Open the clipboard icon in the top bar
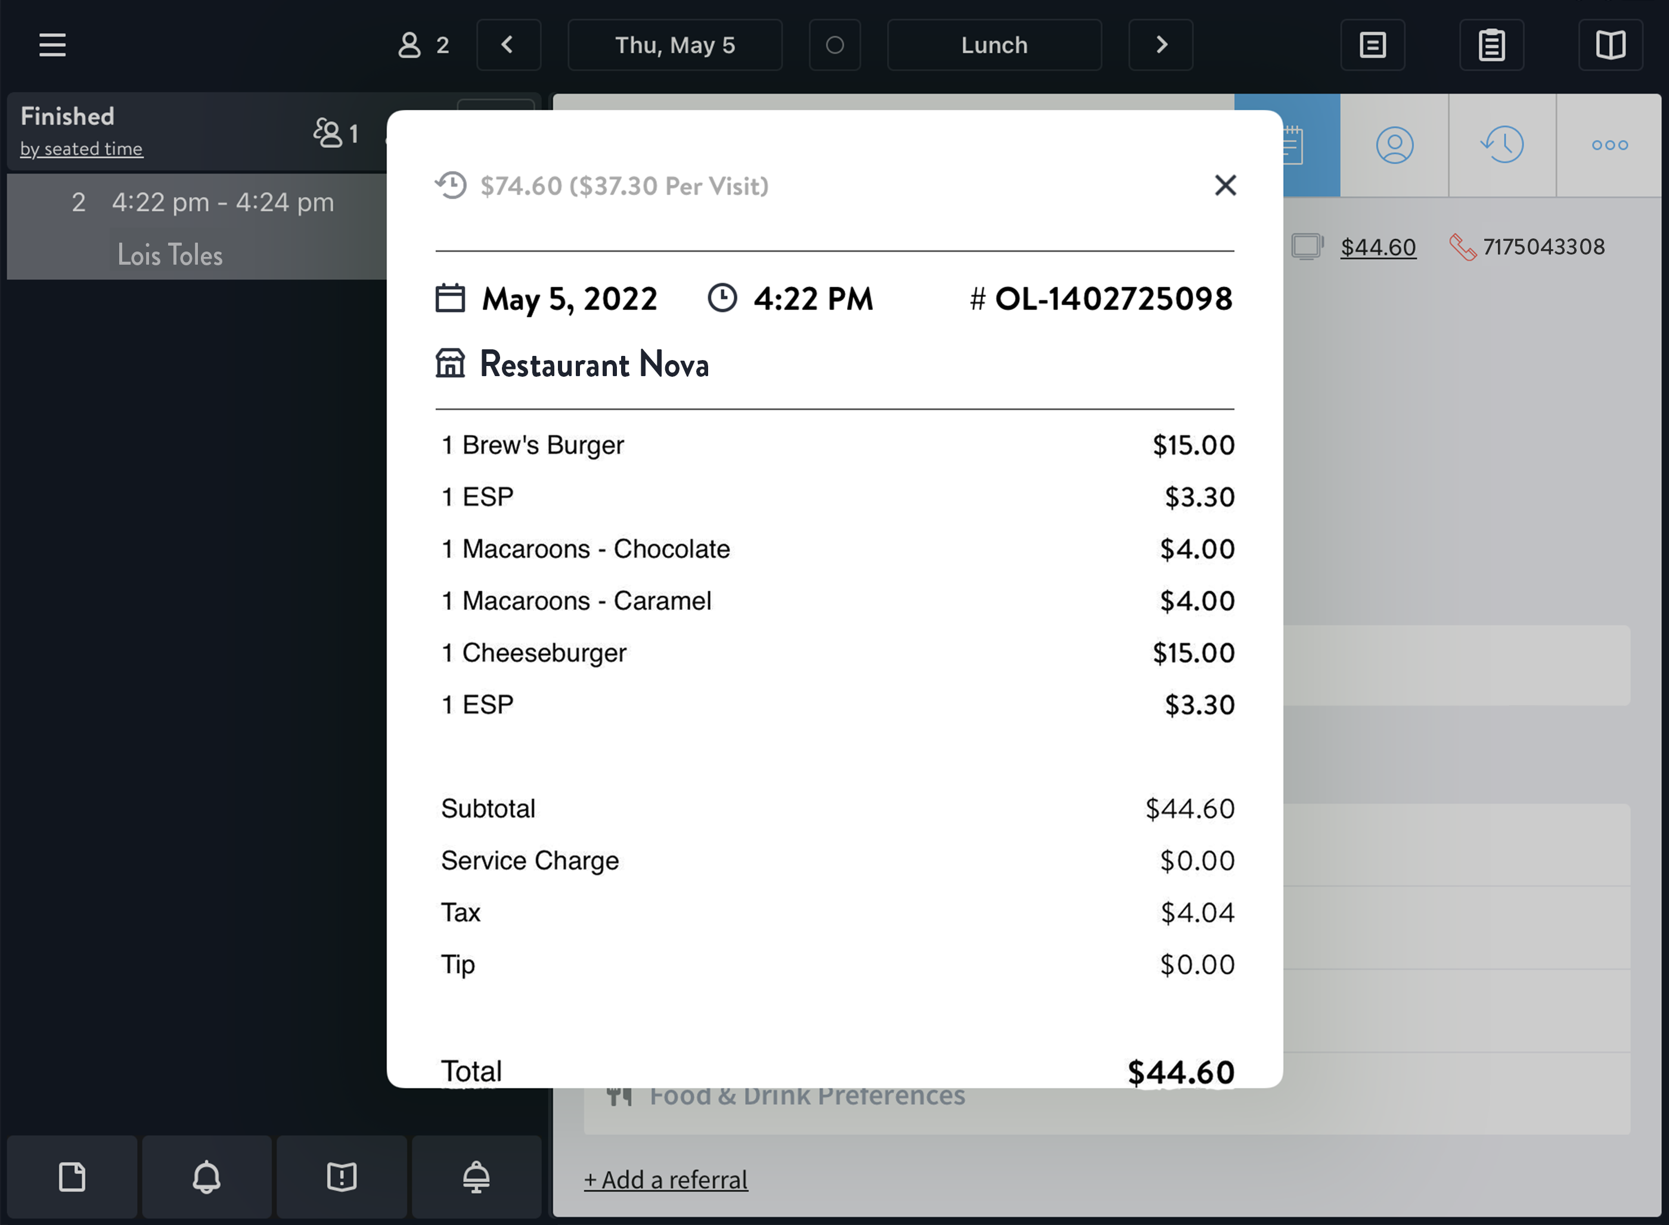Image resolution: width=1669 pixels, height=1225 pixels. pos(1491,45)
